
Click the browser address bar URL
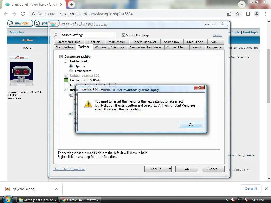click(x=96, y=14)
